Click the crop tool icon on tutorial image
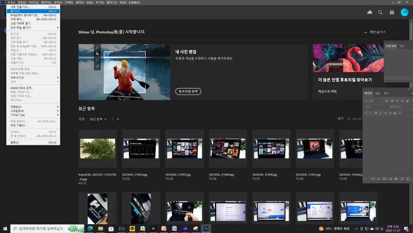 pos(97,54)
